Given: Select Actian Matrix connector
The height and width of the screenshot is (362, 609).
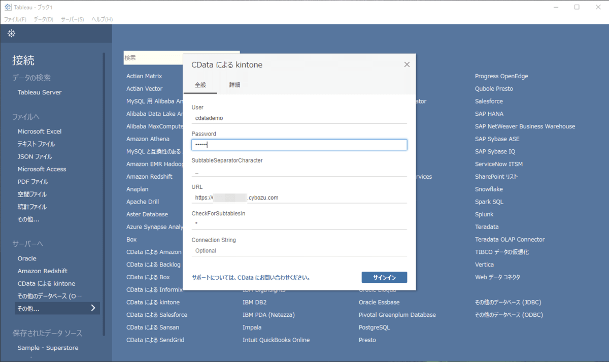Looking at the screenshot, I should click(x=144, y=76).
